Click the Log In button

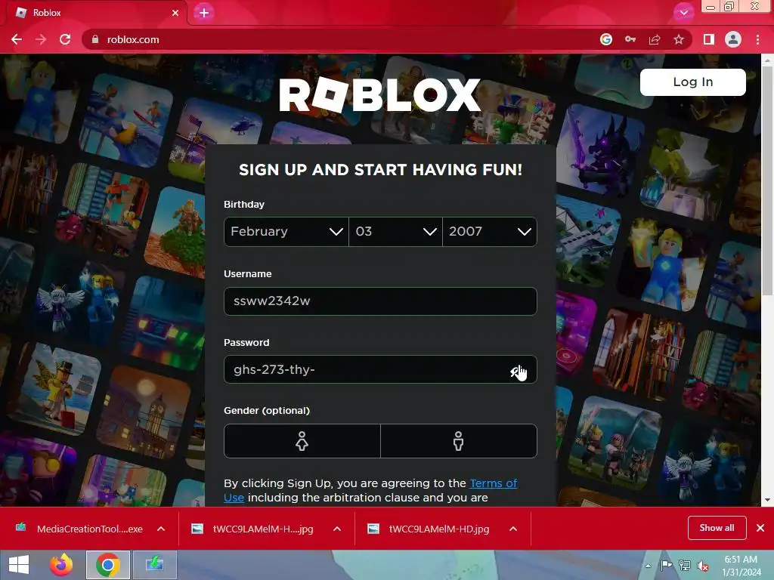pyautogui.click(x=692, y=82)
